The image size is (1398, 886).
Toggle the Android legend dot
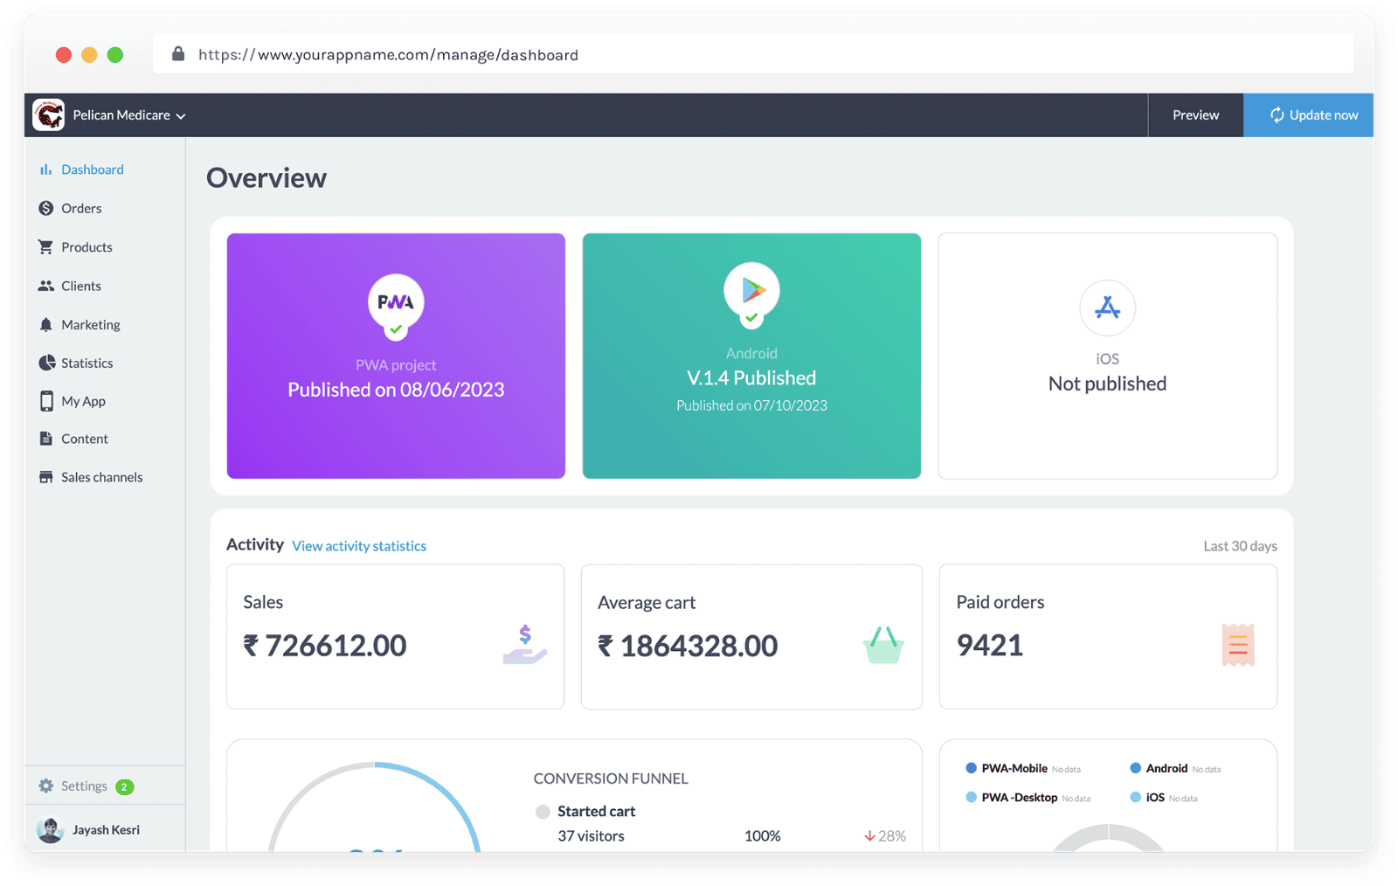click(1135, 768)
